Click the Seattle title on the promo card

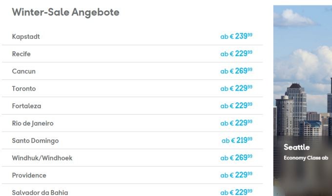tap(297, 147)
